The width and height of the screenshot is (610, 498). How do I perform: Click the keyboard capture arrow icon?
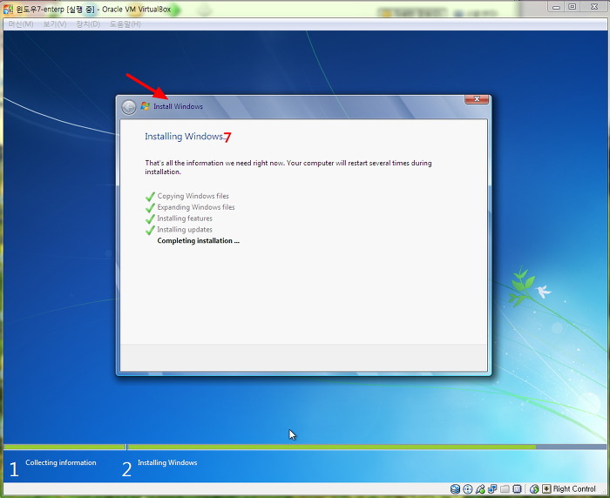pos(546,489)
